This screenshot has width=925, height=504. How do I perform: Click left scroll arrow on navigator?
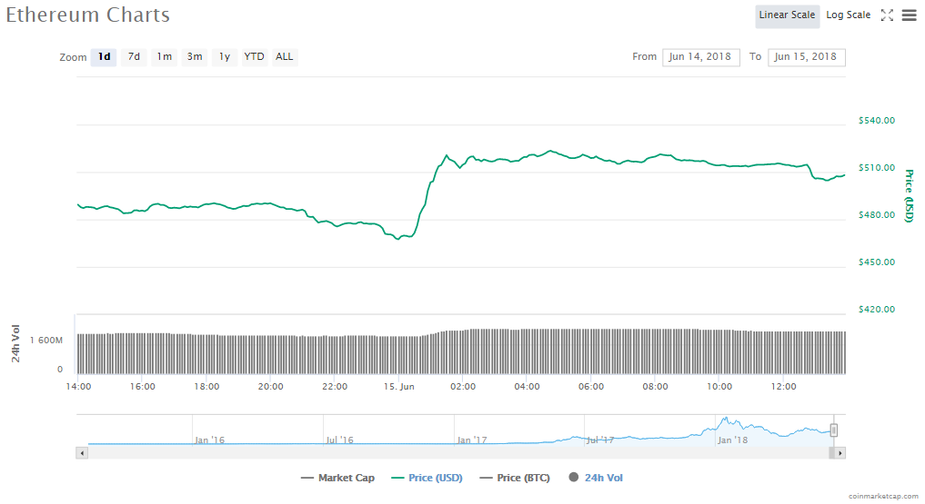coord(83,452)
